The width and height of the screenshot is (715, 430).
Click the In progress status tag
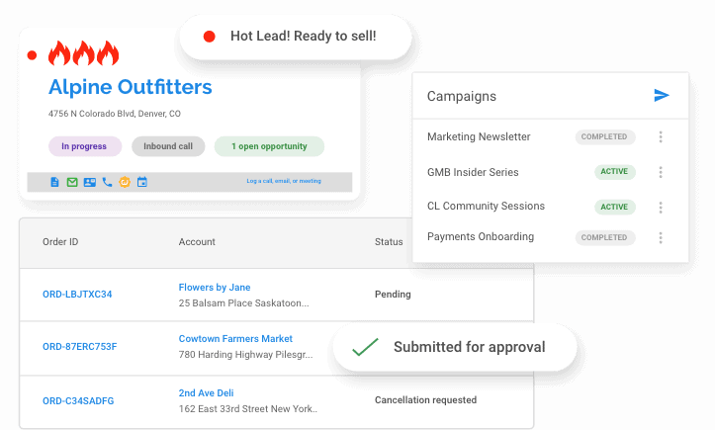[84, 146]
